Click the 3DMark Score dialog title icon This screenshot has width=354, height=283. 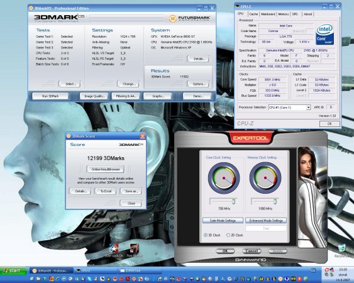(69, 136)
